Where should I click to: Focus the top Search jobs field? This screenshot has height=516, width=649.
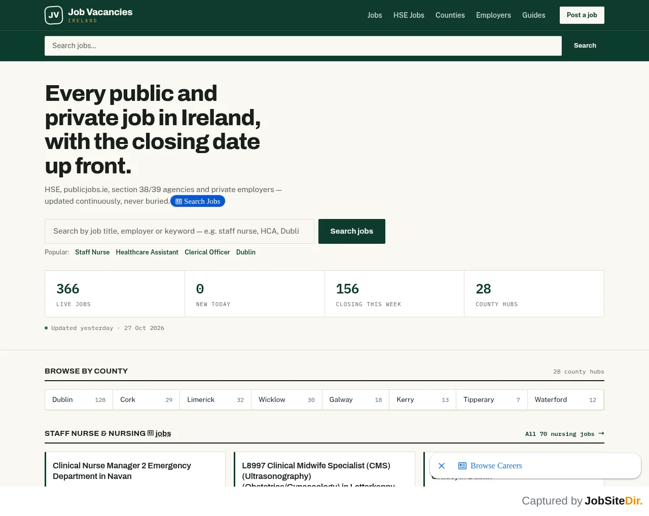click(x=303, y=46)
